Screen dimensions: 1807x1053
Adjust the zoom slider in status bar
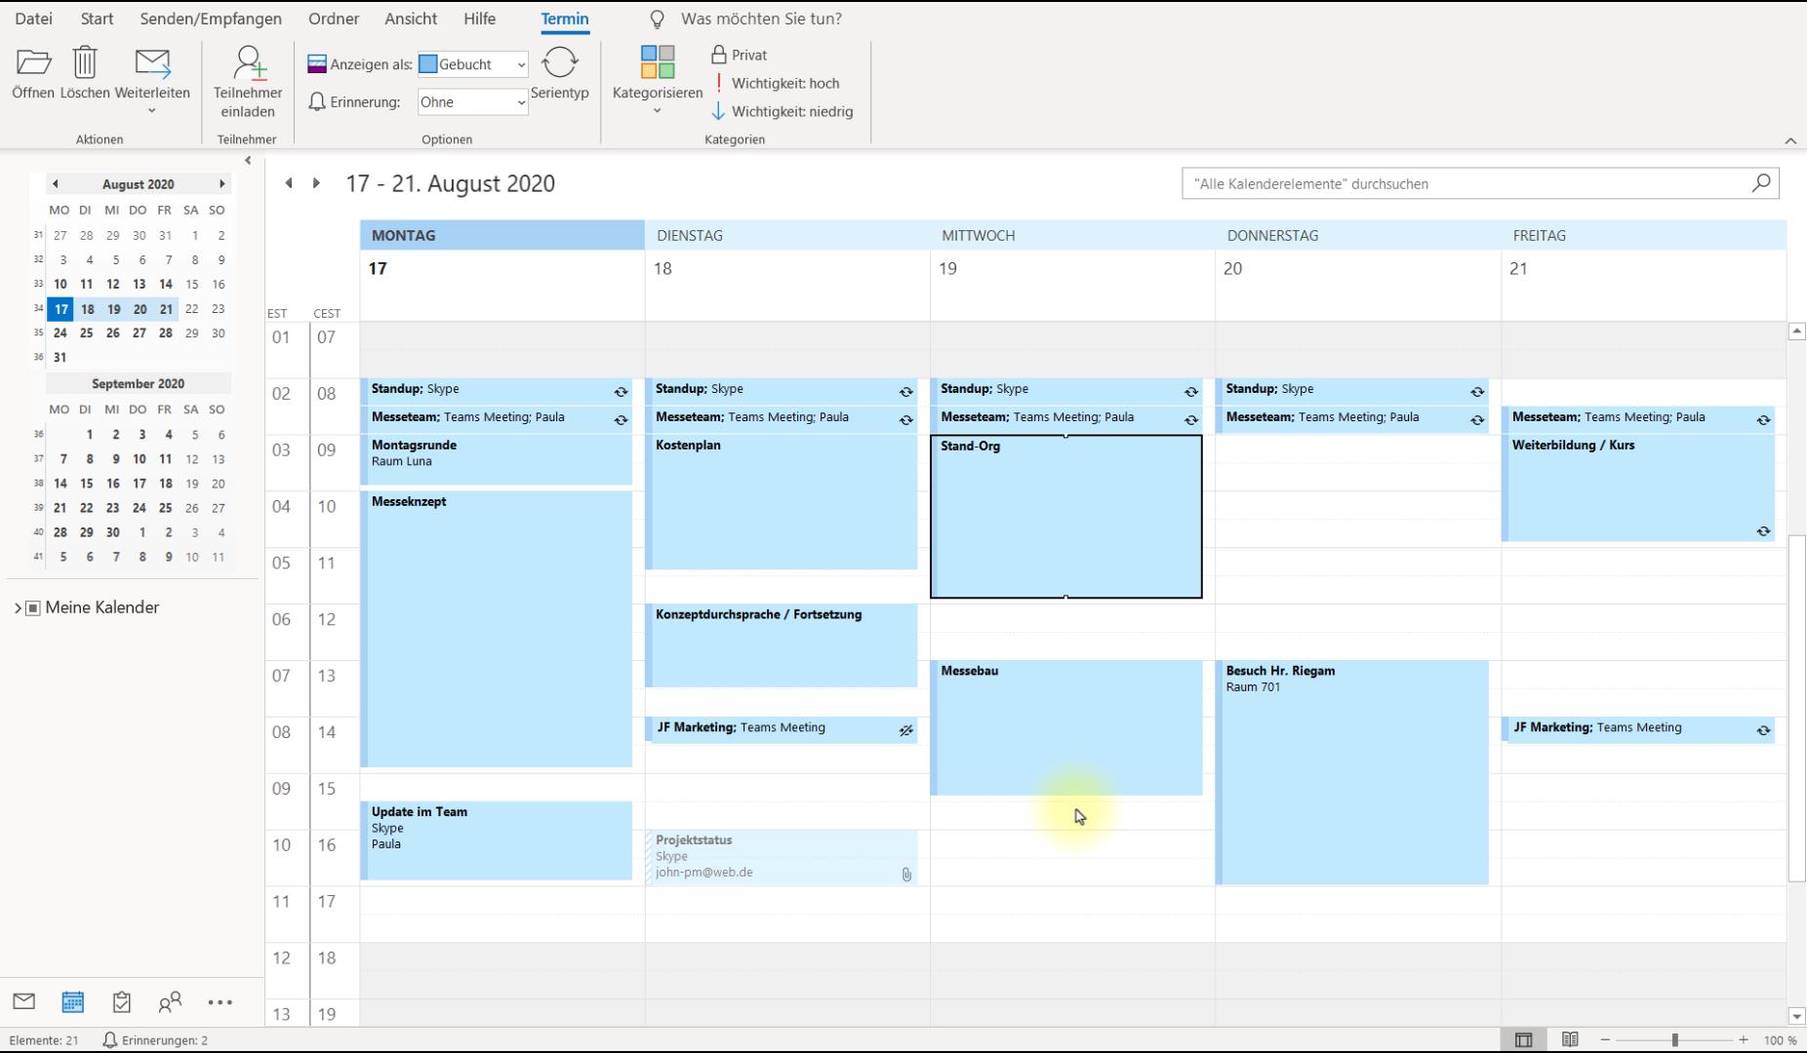pyautogui.click(x=1674, y=1040)
